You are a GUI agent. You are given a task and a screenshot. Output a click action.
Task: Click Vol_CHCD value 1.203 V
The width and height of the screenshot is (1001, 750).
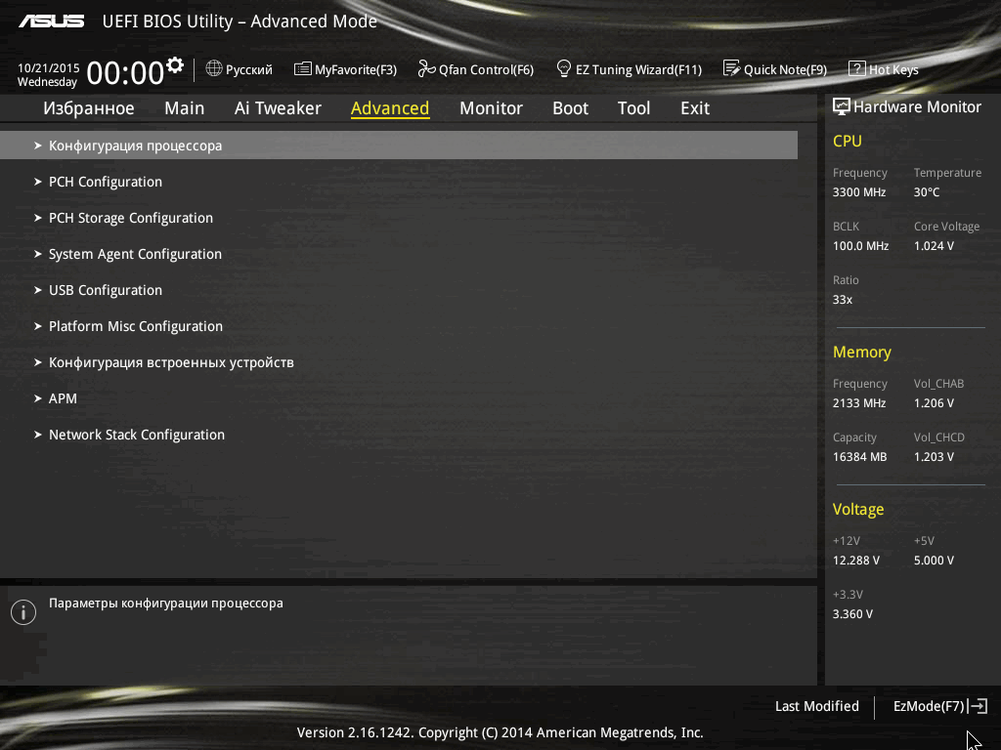pos(934,457)
